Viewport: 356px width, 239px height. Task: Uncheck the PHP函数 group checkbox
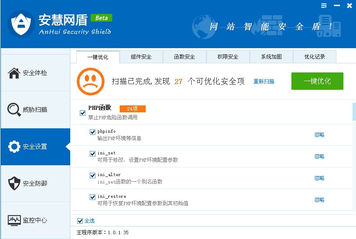click(83, 113)
